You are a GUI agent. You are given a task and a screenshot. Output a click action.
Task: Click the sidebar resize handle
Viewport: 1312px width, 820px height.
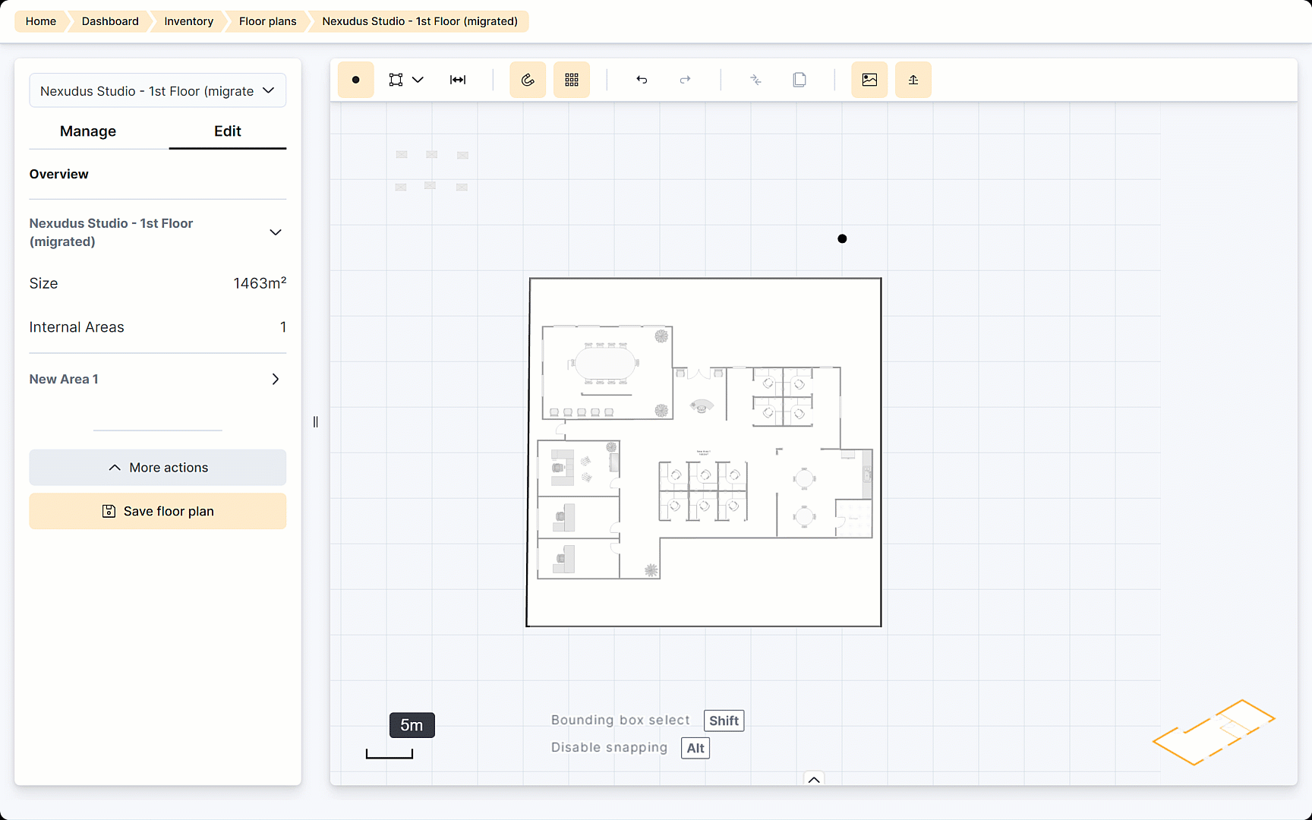(x=316, y=422)
